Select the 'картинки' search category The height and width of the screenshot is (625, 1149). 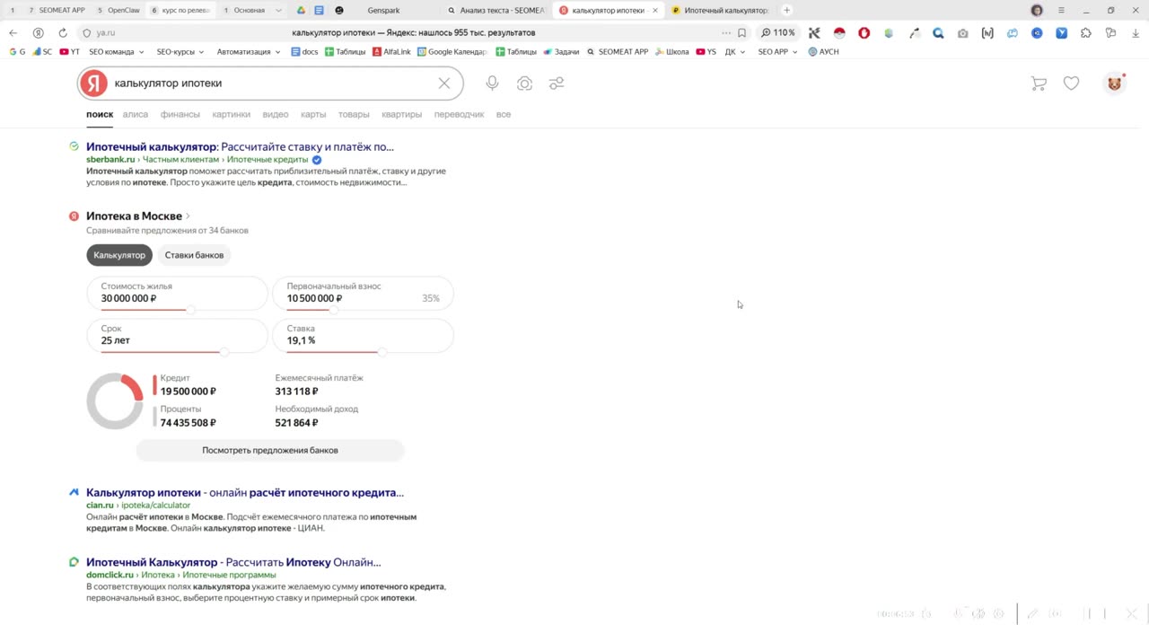coord(231,114)
